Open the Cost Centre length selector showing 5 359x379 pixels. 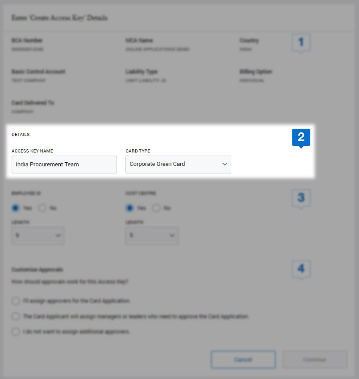pos(152,235)
